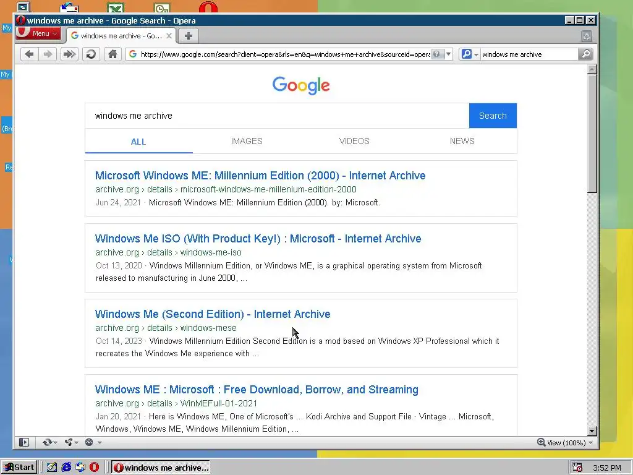Click URL 'archive.org › details › windows-me-iso'

click(168, 252)
